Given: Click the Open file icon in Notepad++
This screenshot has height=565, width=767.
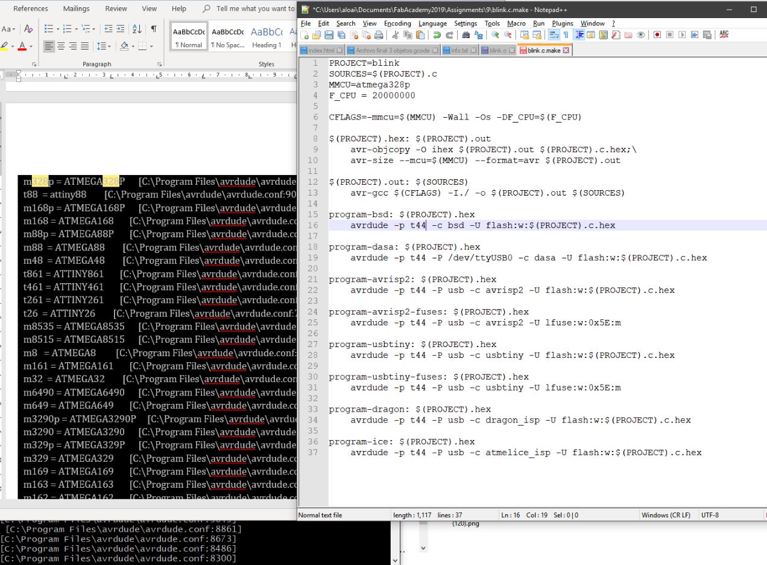Looking at the screenshot, I should [316, 35].
